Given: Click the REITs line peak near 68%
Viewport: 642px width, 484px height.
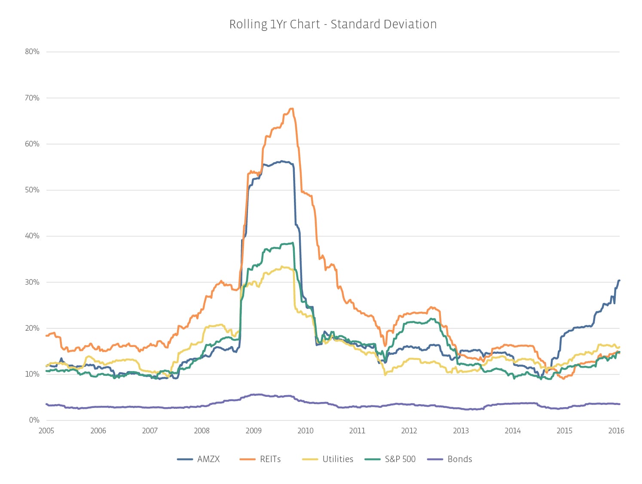Looking at the screenshot, I should pyautogui.click(x=292, y=109).
